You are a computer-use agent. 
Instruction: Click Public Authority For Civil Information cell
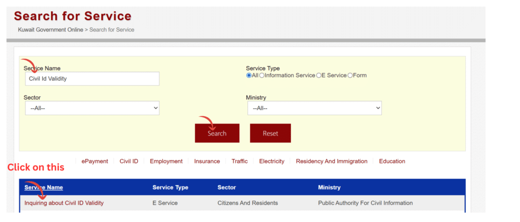coord(365,203)
